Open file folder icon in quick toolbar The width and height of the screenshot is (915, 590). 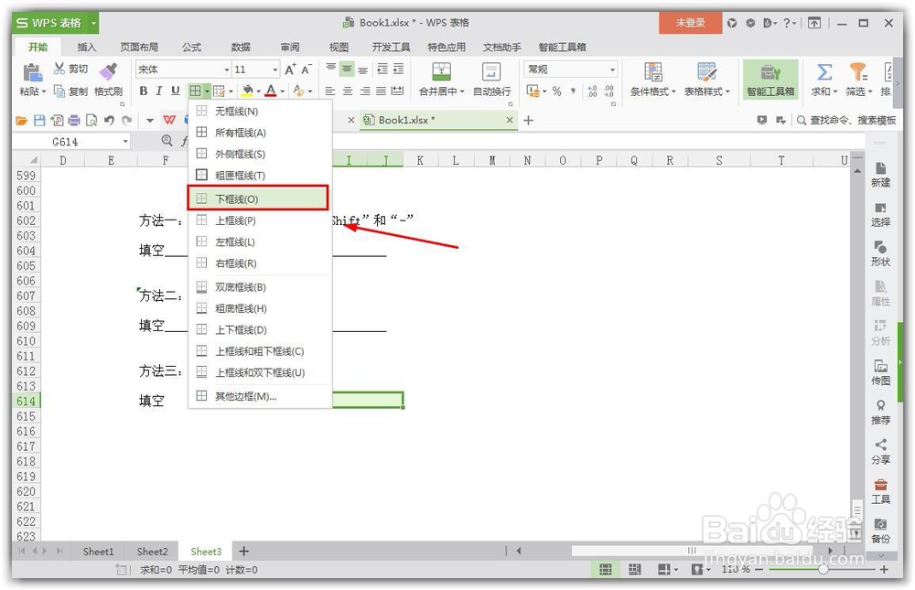[22, 120]
